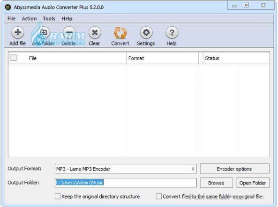Sort by the File column header
The height and width of the screenshot is (207, 278).
pyautogui.click(x=68, y=58)
